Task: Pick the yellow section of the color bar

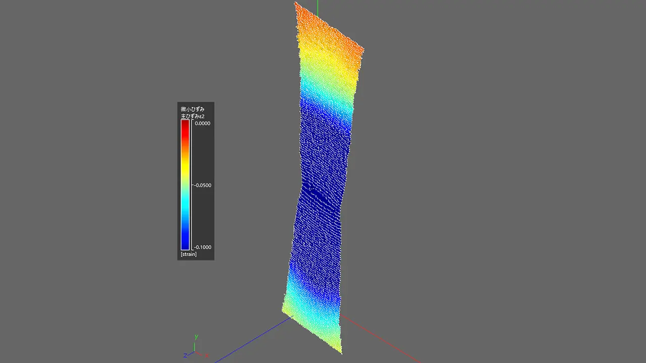Action: 185,161
